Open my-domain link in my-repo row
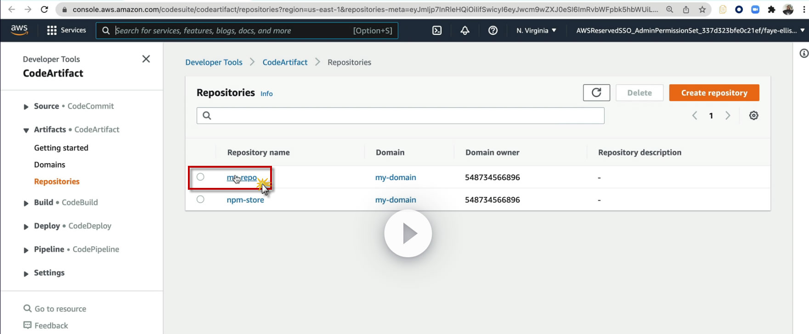809x334 pixels. (396, 177)
